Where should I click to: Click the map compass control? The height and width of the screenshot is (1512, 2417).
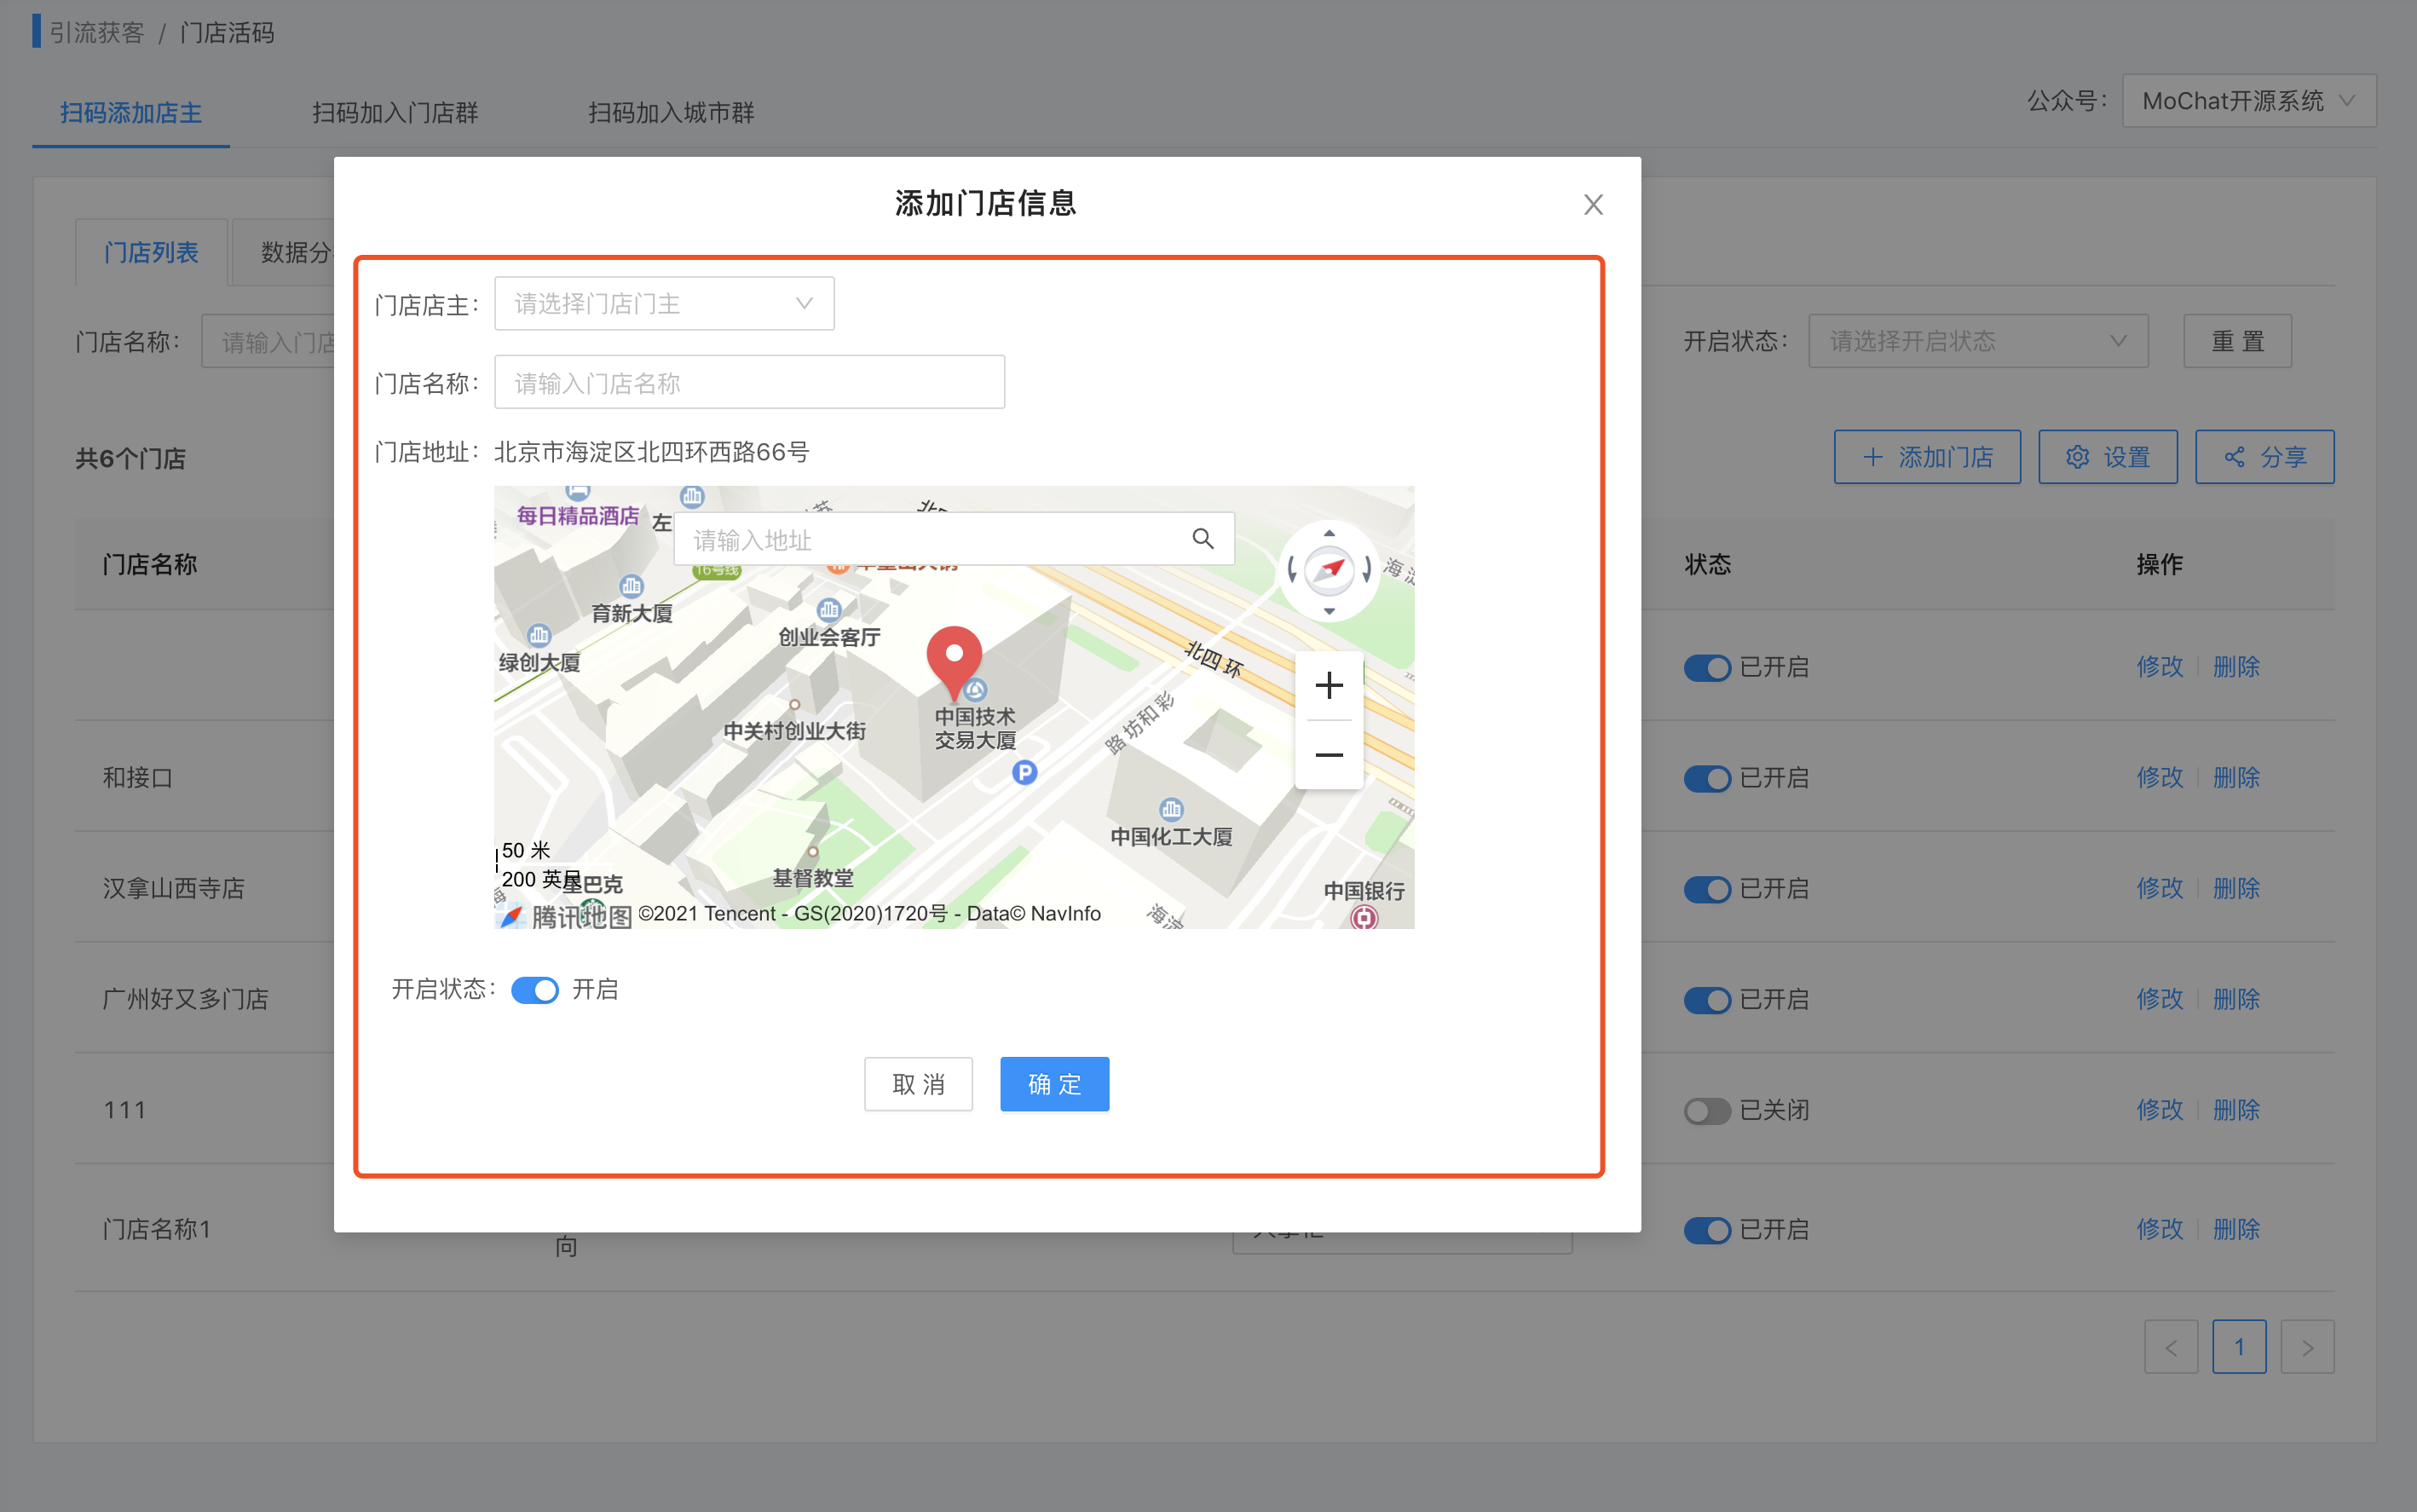click(1328, 571)
